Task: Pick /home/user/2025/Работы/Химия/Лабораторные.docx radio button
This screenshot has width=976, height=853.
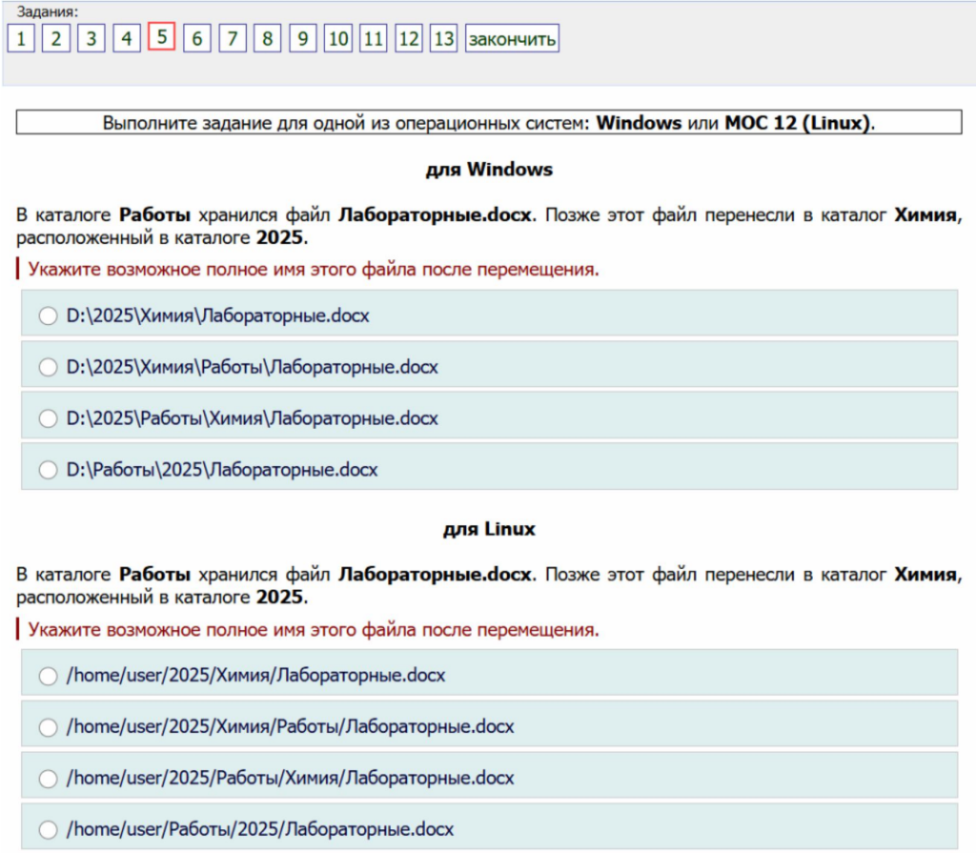Action: (x=48, y=779)
